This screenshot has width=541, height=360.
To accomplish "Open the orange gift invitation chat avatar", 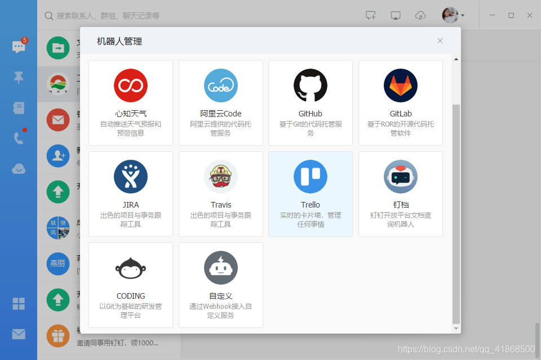I will pos(58,336).
